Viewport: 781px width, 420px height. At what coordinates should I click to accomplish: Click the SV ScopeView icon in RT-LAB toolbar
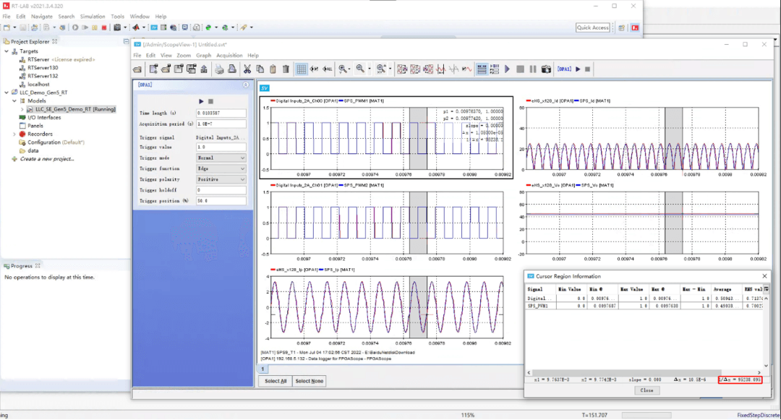coord(154,27)
